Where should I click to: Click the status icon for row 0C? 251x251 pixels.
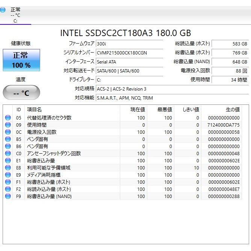(8, 132)
